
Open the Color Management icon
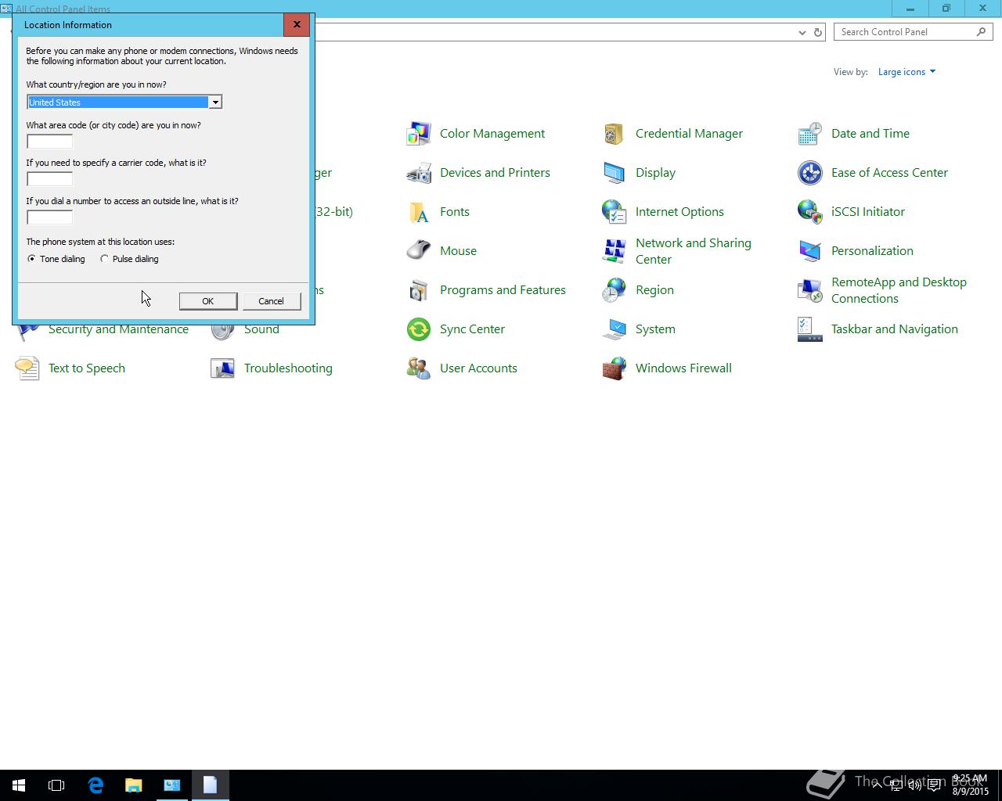point(419,134)
